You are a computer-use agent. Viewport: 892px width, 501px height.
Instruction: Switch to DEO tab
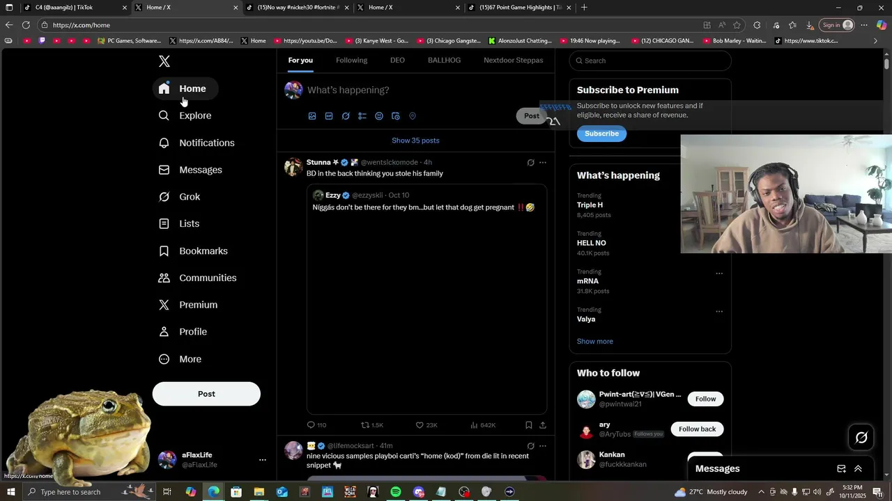[397, 61]
